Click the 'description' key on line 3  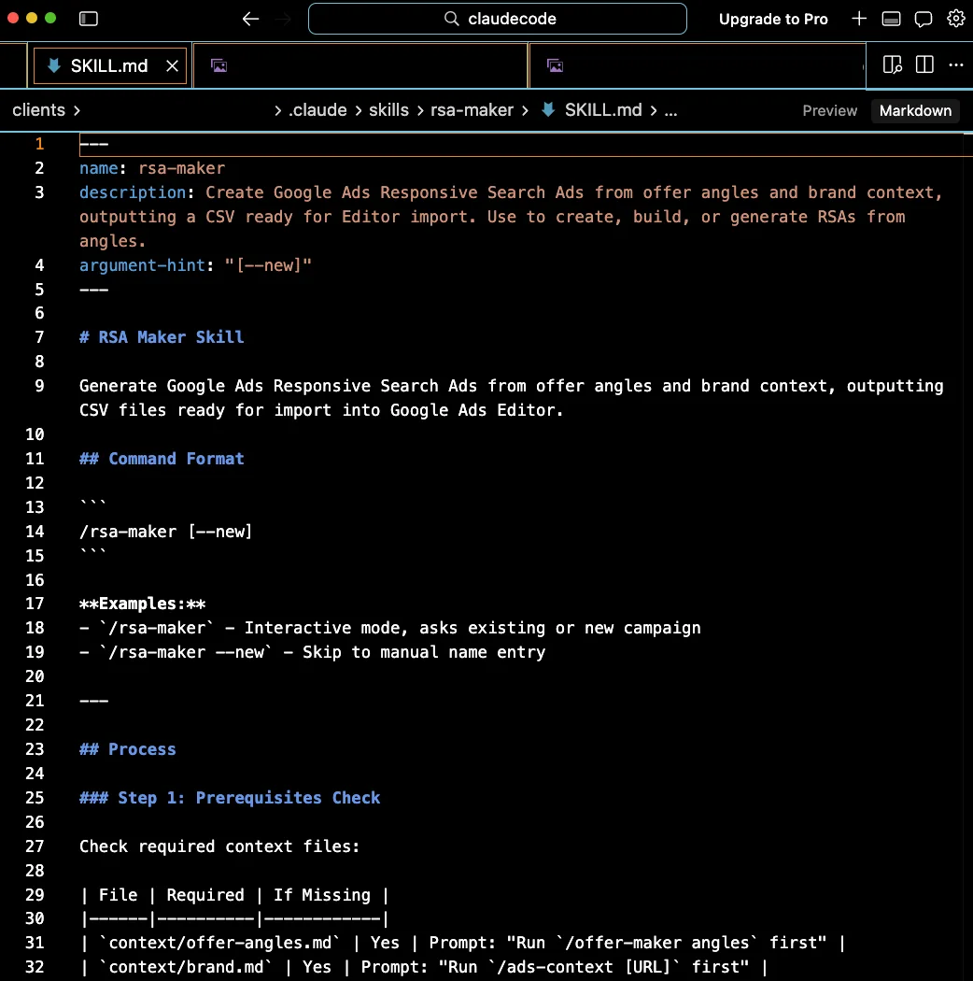click(x=133, y=192)
